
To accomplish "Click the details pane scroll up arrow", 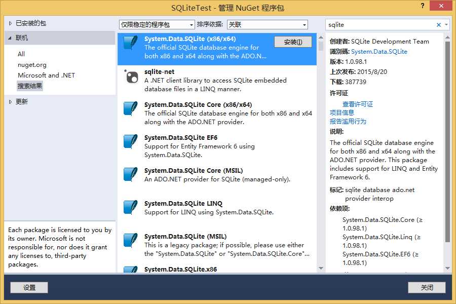I will coord(447,37).
